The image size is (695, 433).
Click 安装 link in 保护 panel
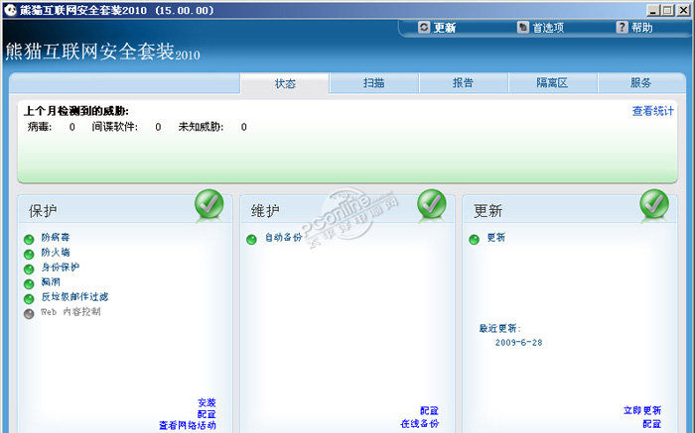click(207, 402)
